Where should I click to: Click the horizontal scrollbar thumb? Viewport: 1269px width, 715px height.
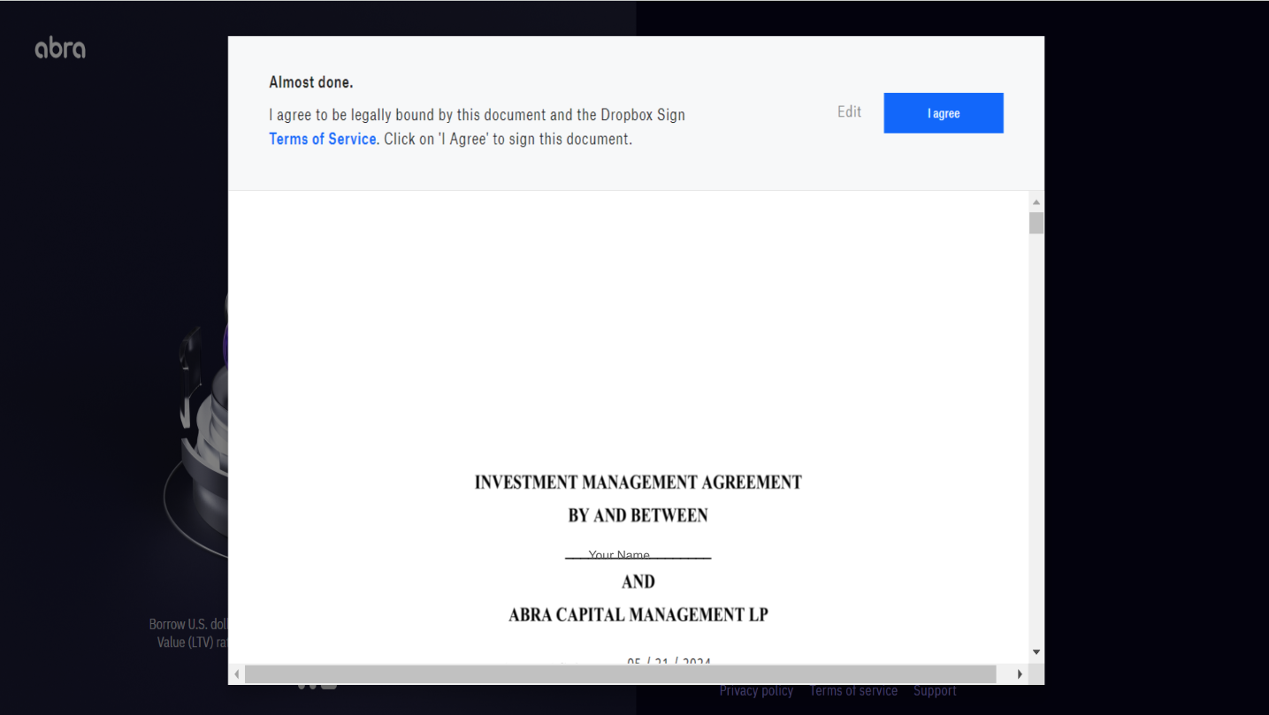coord(620,674)
